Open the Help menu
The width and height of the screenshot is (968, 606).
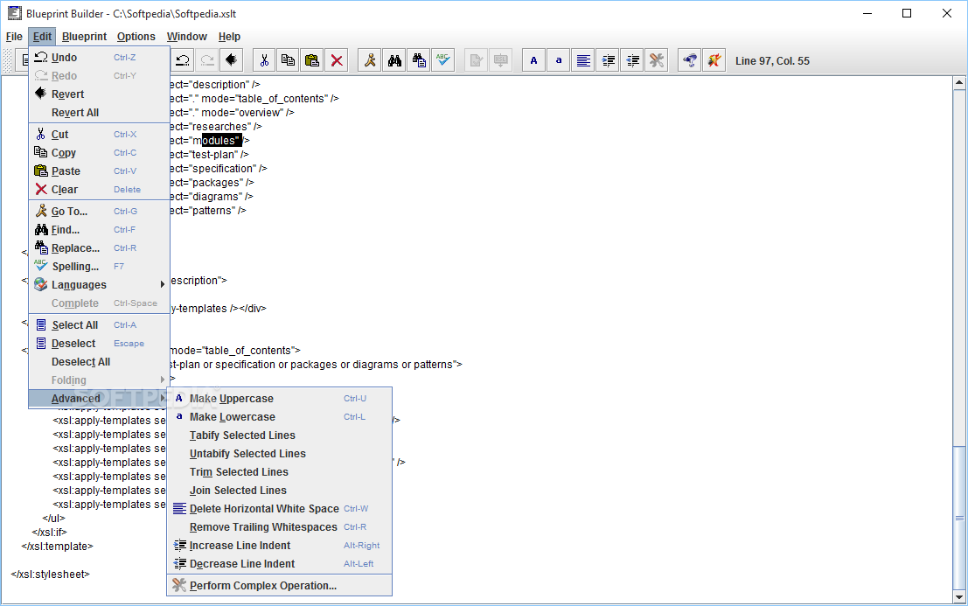(229, 37)
